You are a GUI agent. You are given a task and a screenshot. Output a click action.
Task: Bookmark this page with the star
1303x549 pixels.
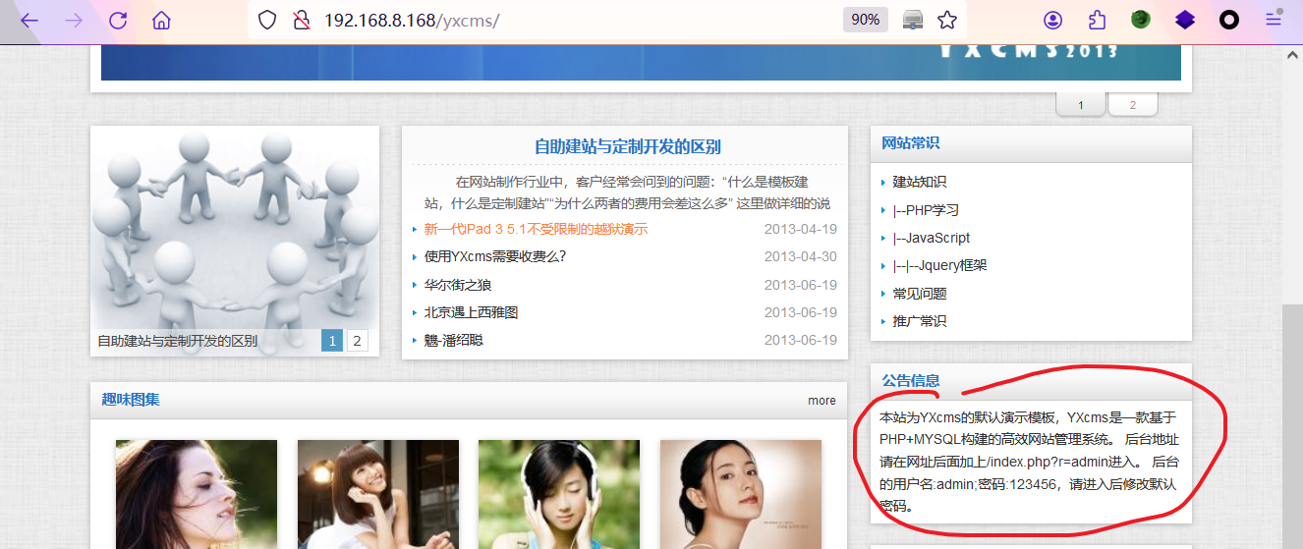(x=947, y=20)
